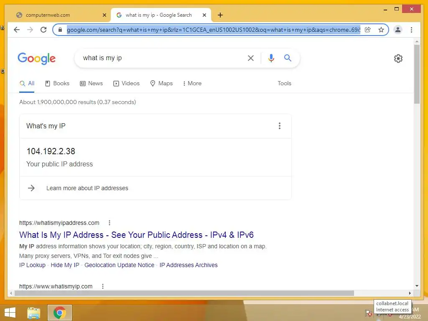Open Chrome three-dot menu

click(411, 30)
